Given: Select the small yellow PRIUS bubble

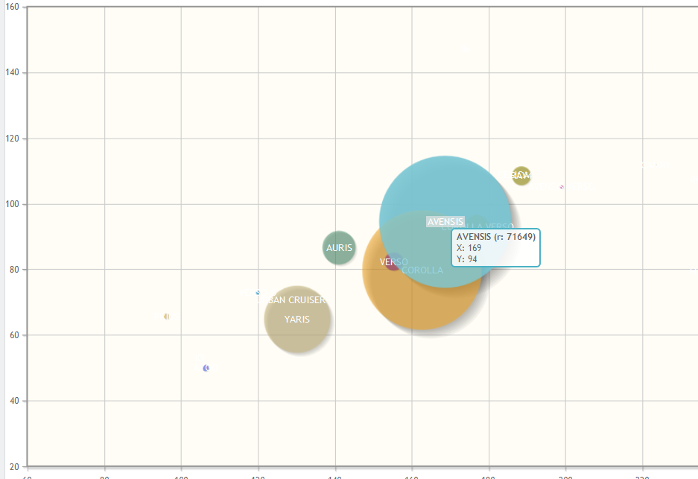Looking at the screenshot, I should click(166, 317).
